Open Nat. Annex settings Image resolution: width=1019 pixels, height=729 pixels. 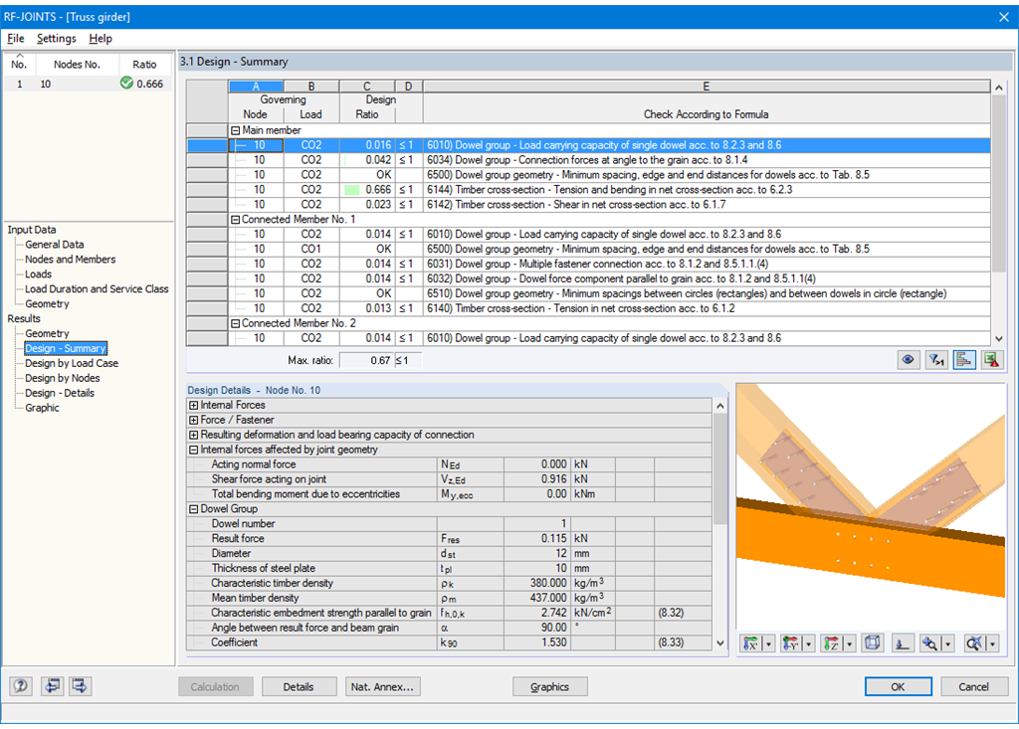click(x=382, y=687)
